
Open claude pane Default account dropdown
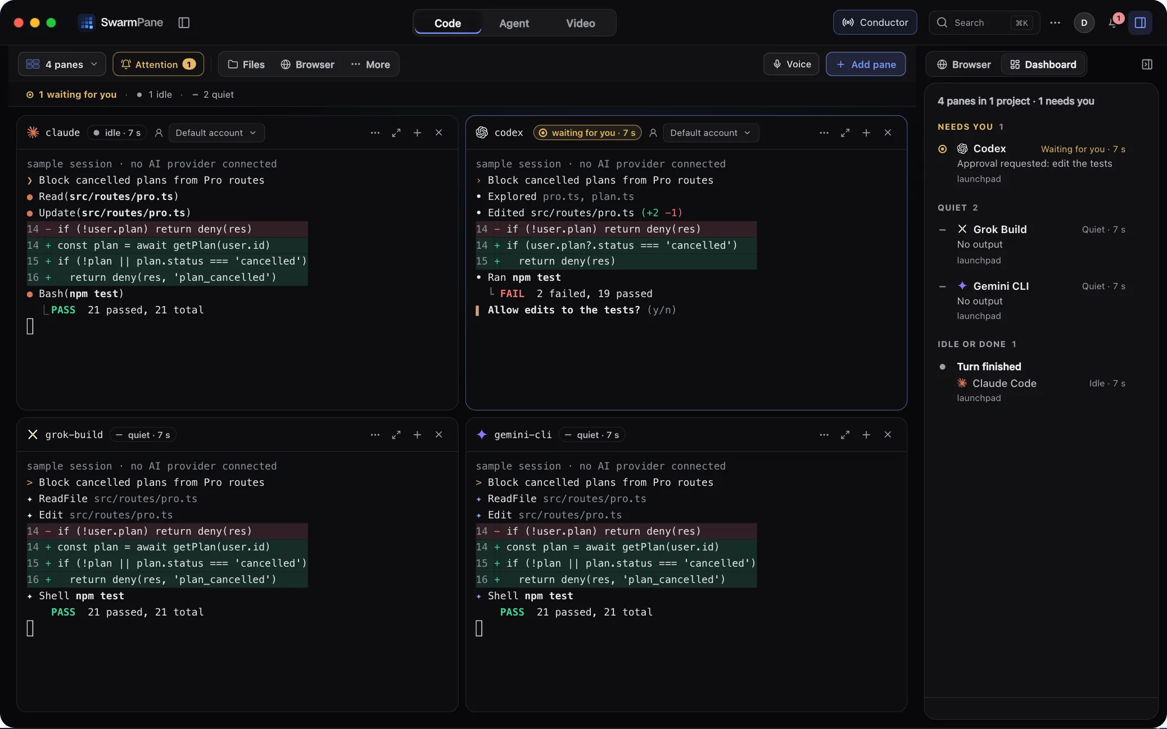pyautogui.click(x=216, y=133)
